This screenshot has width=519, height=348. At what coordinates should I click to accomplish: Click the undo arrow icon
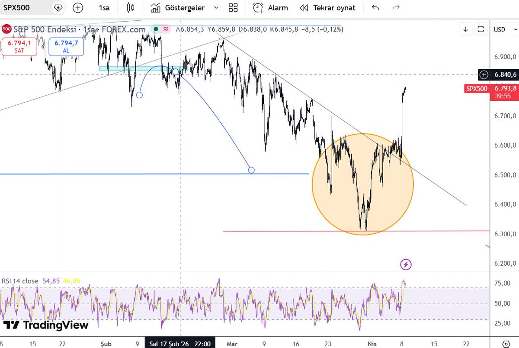point(375,7)
